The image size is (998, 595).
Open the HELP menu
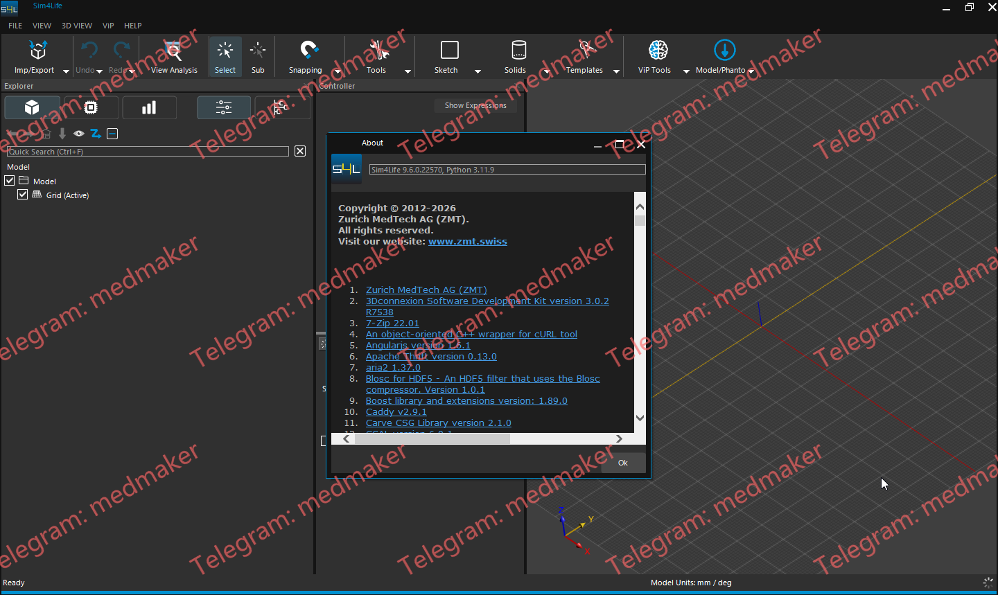pyautogui.click(x=133, y=26)
